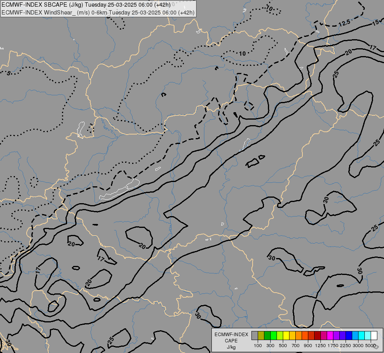Screen dimensions: 384x353
Task: Click the SBCAPE title line in header
Action: (86, 5)
